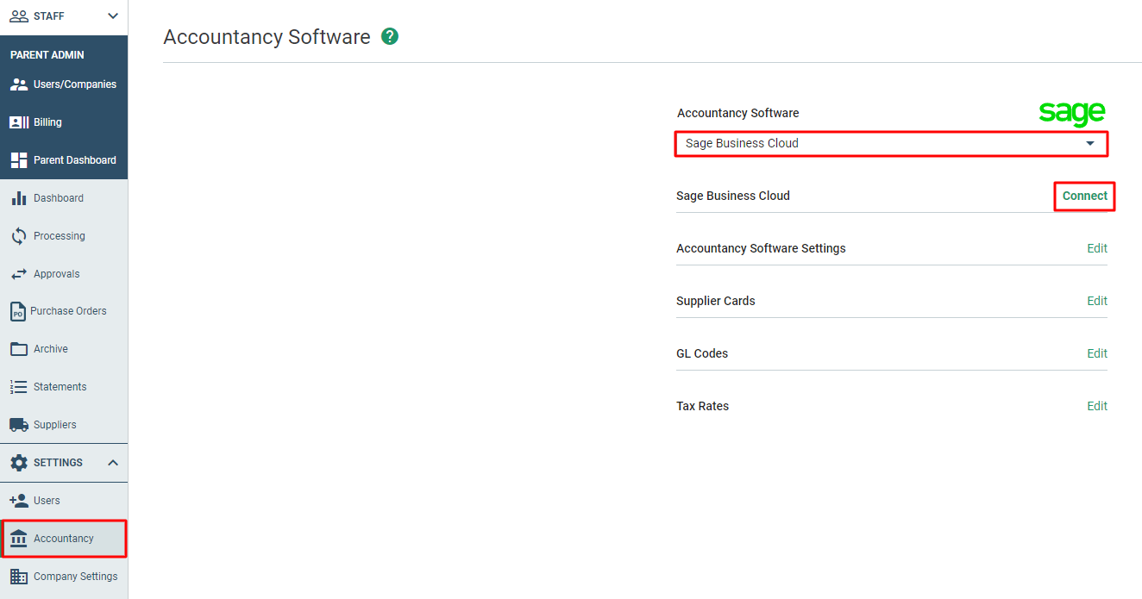
Task: Click the Processing sync icon
Action: pos(19,236)
